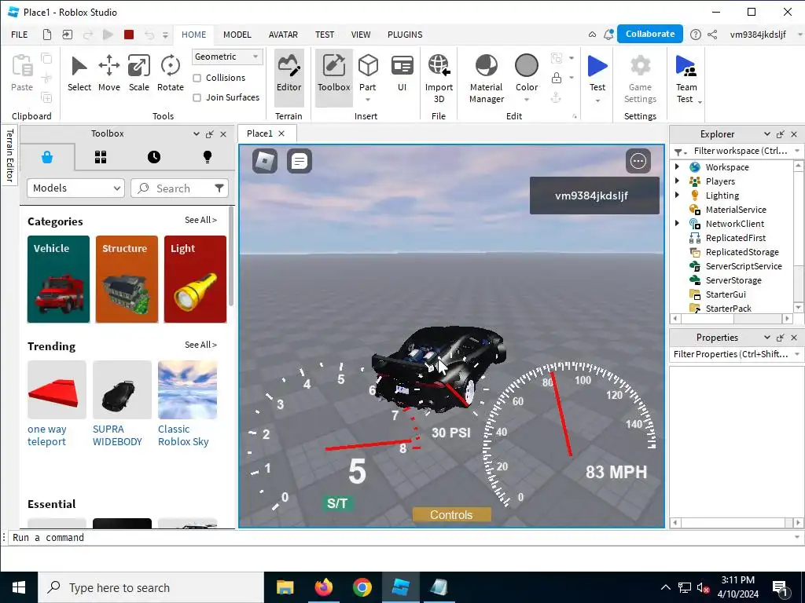This screenshot has width=805, height=603.
Task: Open Firefox from the taskbar
Action: (323, 587)
